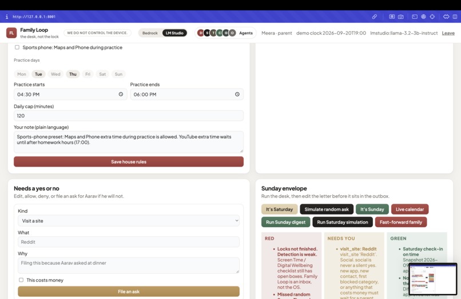Image resolution: width=461 pixels, height=299 pixels.
Task: Click Simulate random ask button
Action: (x=327, y=209)
